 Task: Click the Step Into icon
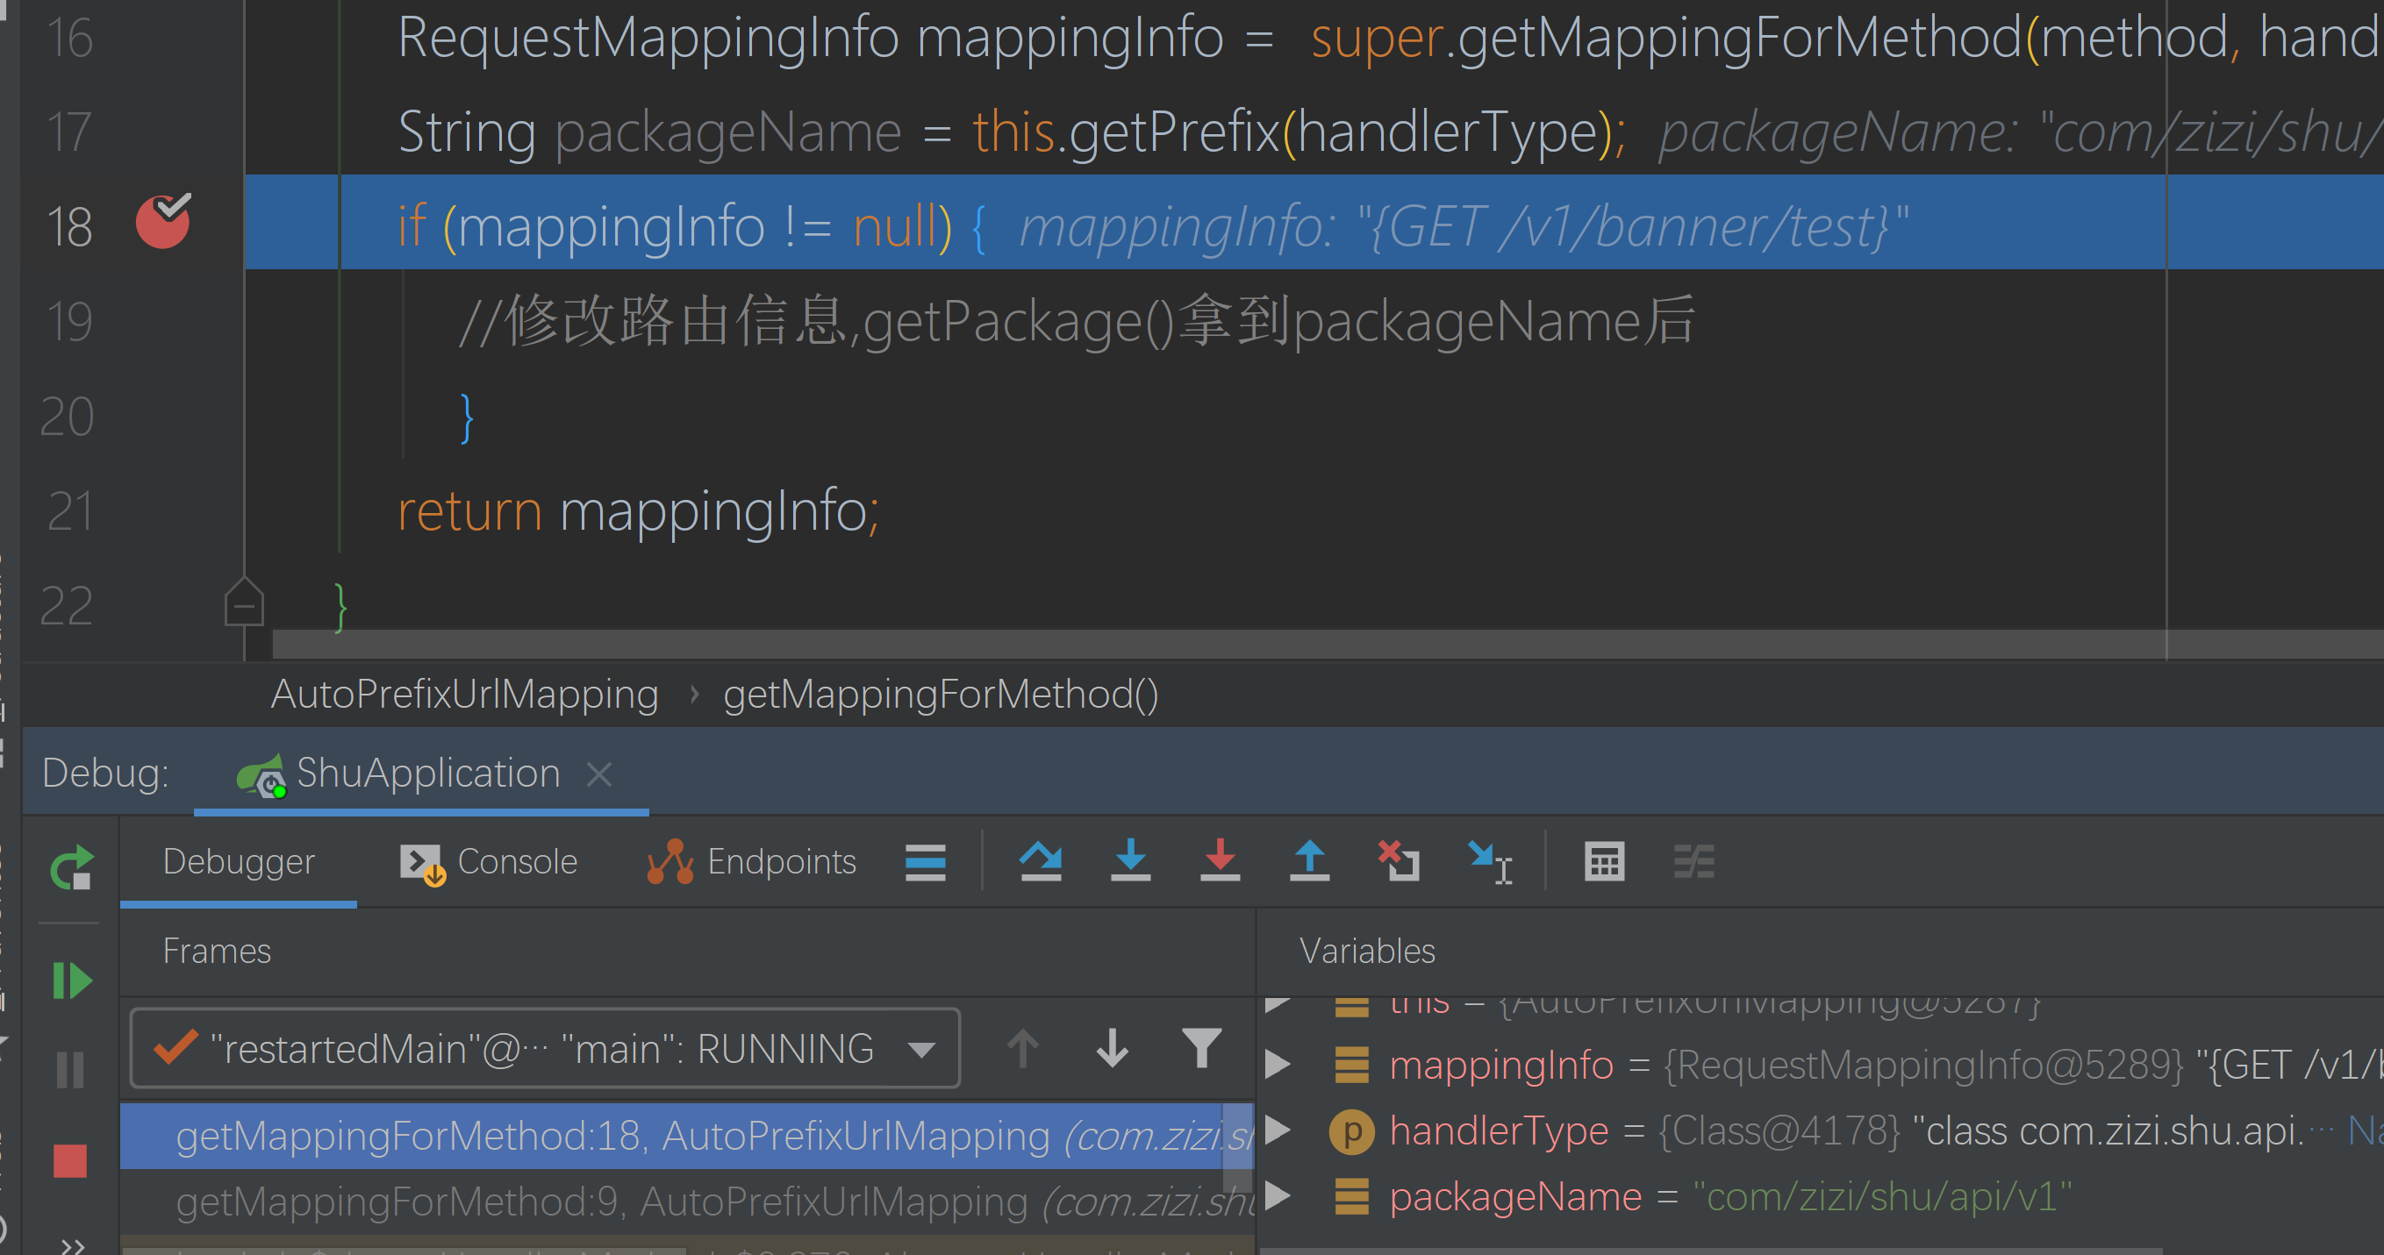point(1130,861)
